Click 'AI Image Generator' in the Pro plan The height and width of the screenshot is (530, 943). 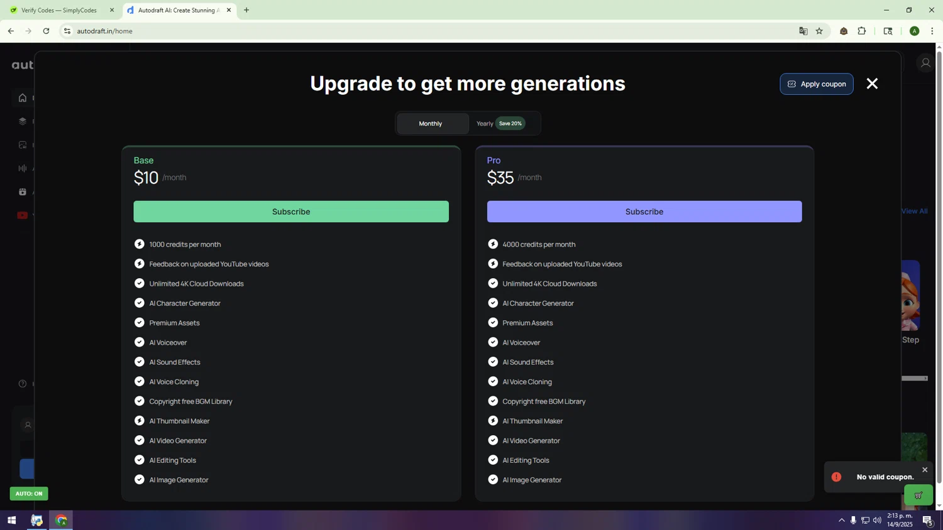[x=532, y=480]
